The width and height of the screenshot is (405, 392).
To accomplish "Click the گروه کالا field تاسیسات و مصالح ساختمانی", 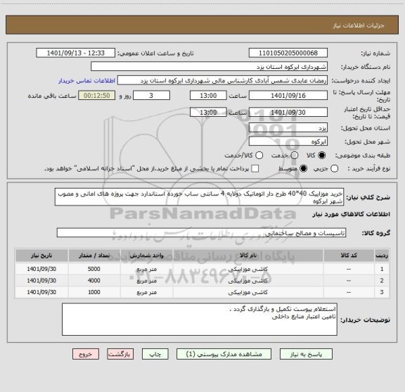I will [x=202, y=233].
